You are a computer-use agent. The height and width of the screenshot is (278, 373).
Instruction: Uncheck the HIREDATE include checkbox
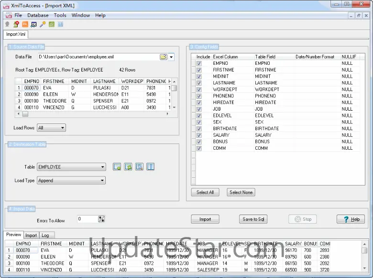(x=199, y=103)
